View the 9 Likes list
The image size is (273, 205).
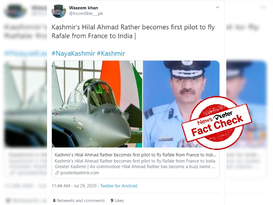(117, 201)
